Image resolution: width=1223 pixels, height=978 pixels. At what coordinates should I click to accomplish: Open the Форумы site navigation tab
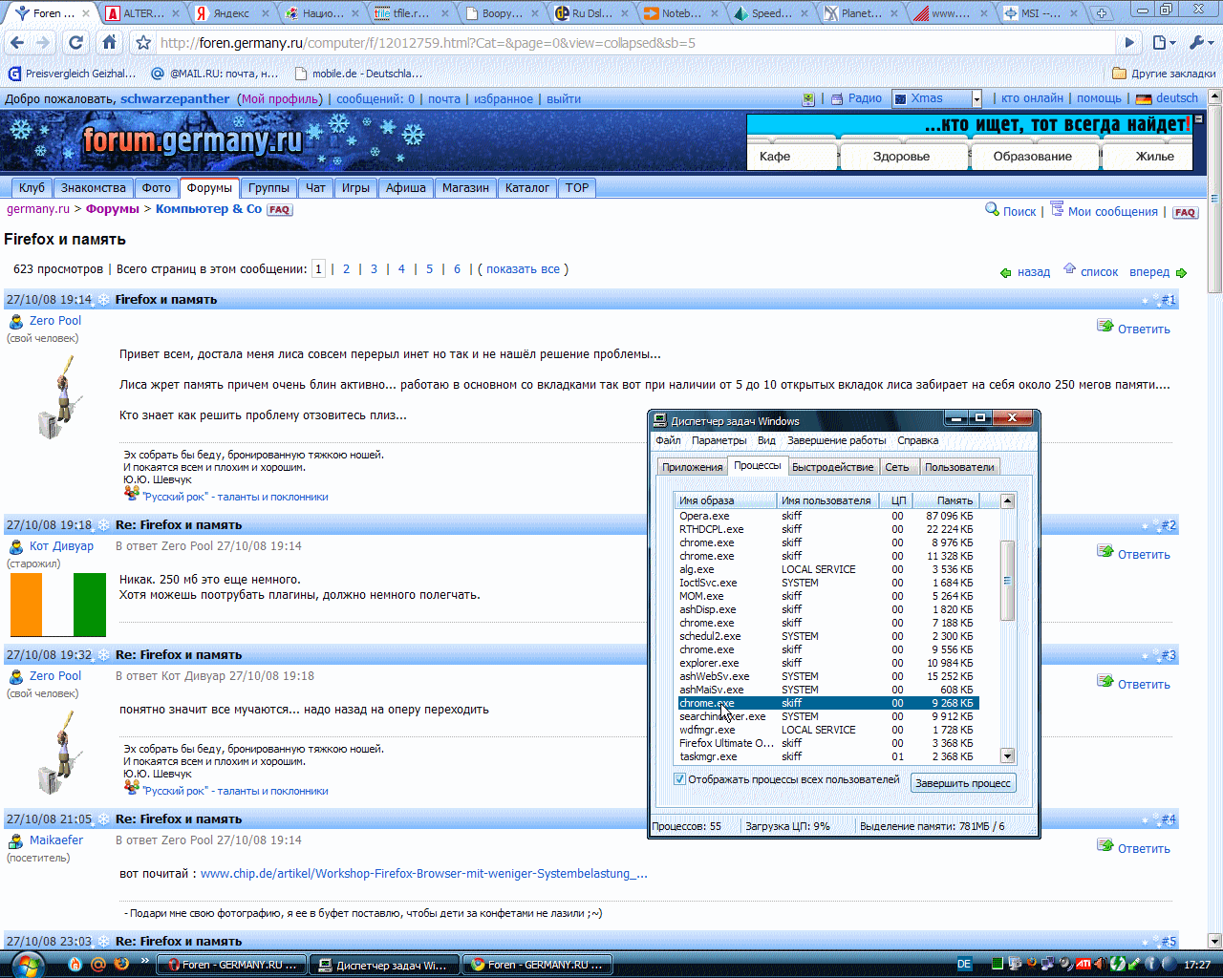209,188
